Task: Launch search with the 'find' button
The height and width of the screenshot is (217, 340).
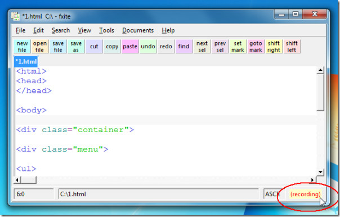Action: tap(184, 47)
